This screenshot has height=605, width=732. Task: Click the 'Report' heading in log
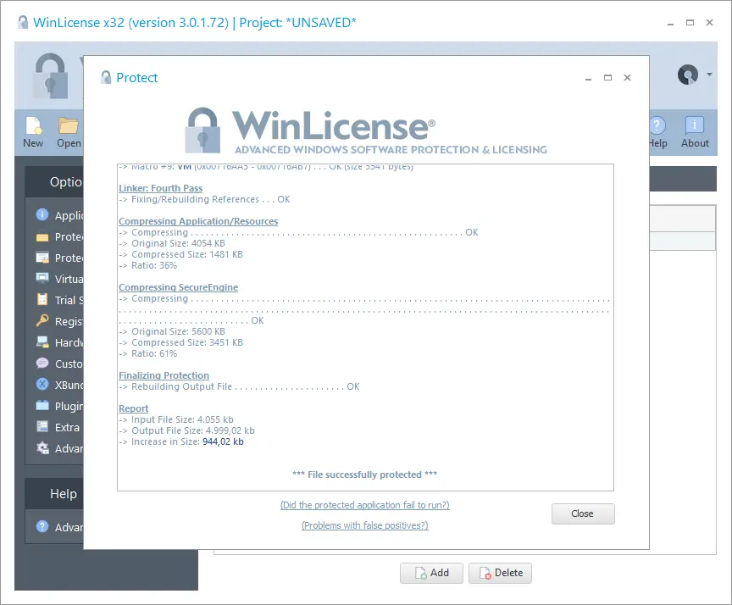click(x=134, y=408)
